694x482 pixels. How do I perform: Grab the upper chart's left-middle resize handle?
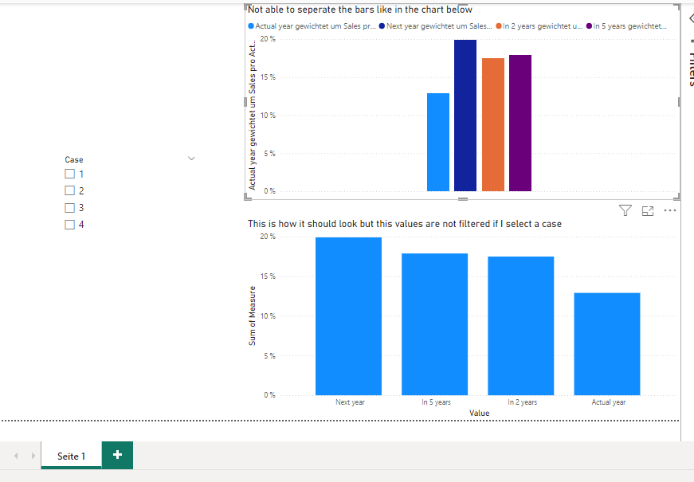(245, 102)
